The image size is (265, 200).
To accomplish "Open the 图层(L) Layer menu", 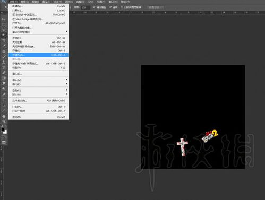I will pos(46,2).
